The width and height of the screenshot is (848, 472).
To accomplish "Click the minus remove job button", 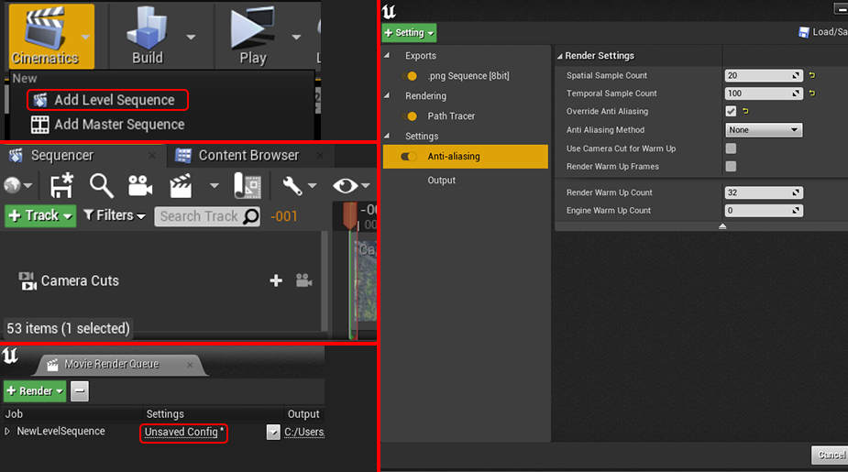I will 80,391.
